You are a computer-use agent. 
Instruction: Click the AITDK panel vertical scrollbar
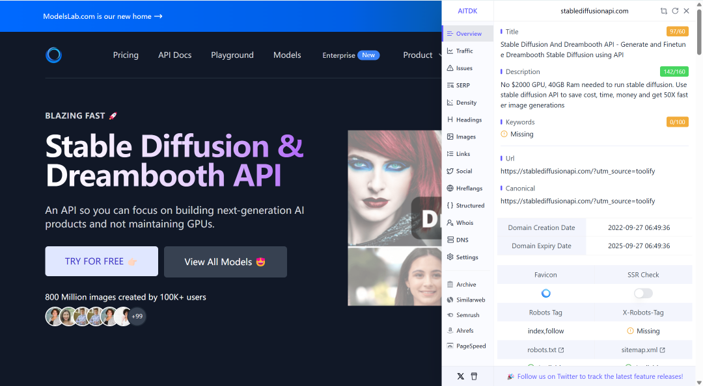coord(699,32)
